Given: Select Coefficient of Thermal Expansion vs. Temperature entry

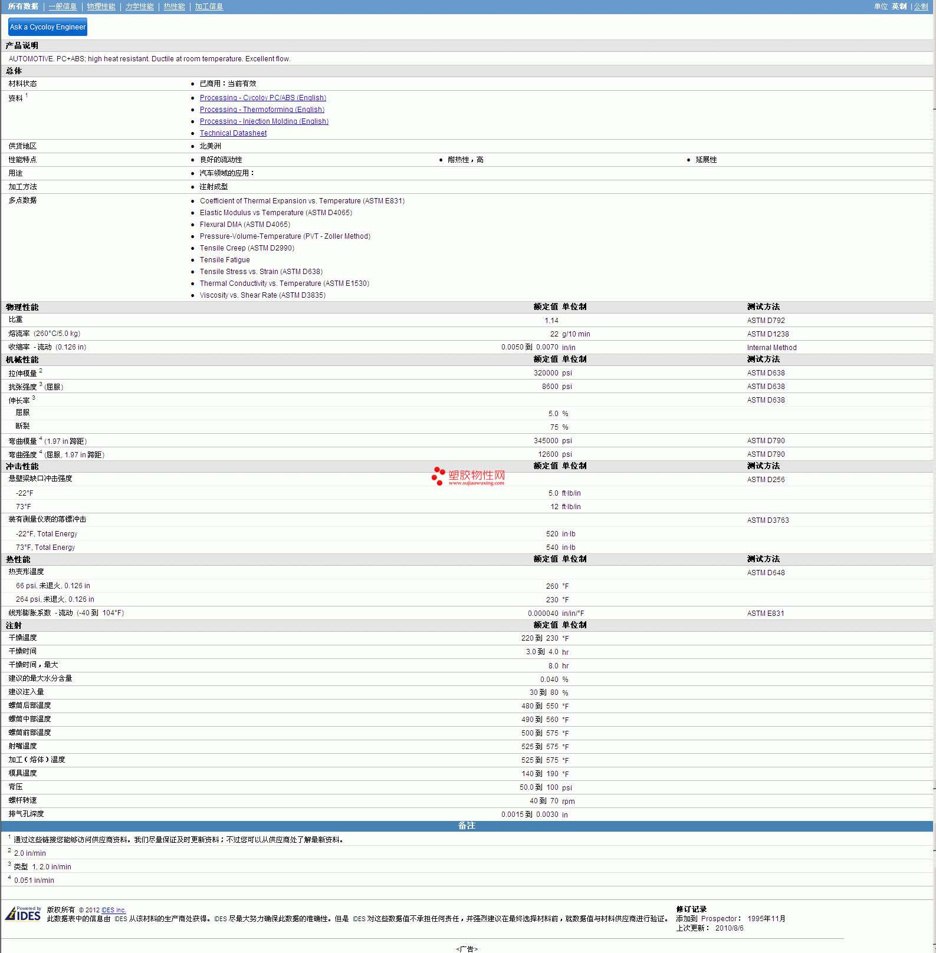Looking at the screenshot, I should (x=302, y=201).
